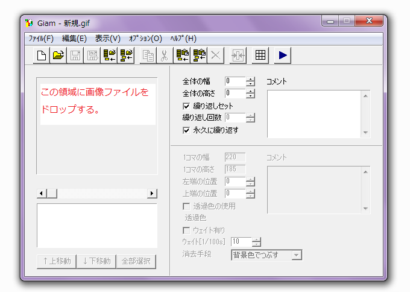Click the first paste-frames clipboard icon
The image size is (410, 292).
pos(182,56)
